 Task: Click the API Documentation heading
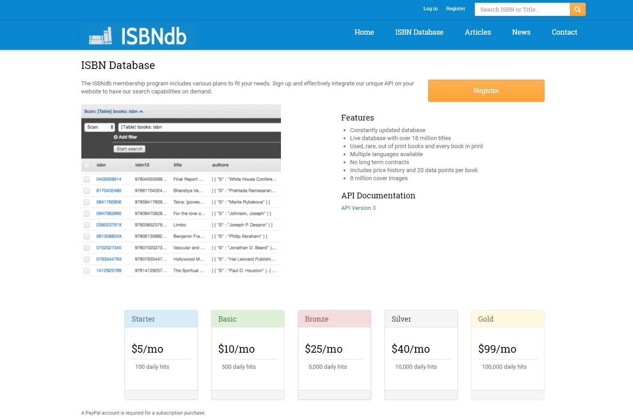(x=378, y=196)
